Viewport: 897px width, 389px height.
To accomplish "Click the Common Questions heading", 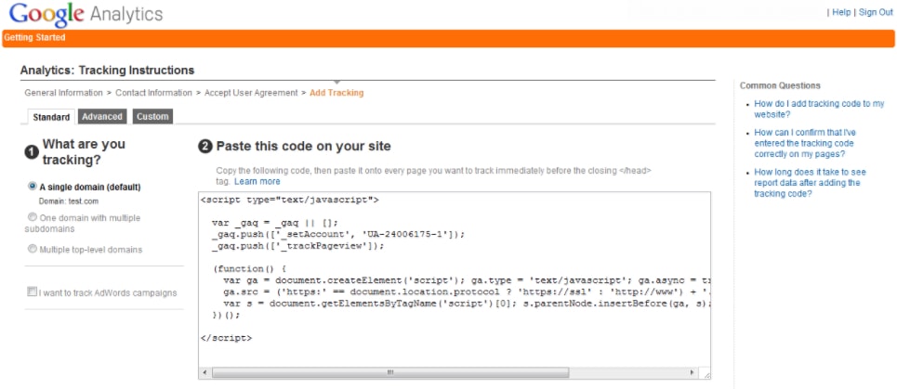I will coord(780,85).
